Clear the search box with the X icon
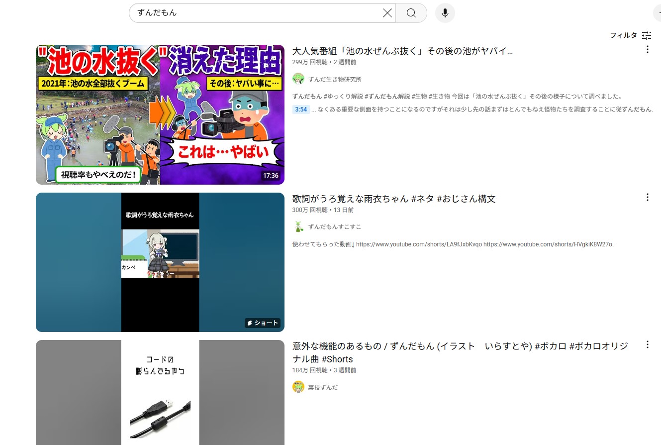This screenshot has width=661, height=445. tap(387, 13)
